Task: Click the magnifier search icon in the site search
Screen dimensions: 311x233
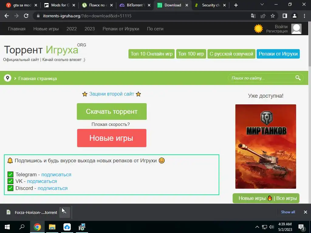Action: coord(298,78)
